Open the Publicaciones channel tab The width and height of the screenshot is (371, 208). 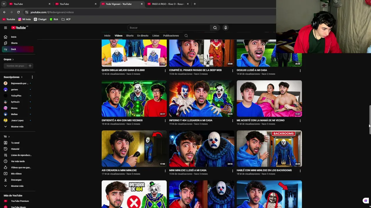click(x=171, y=36)
